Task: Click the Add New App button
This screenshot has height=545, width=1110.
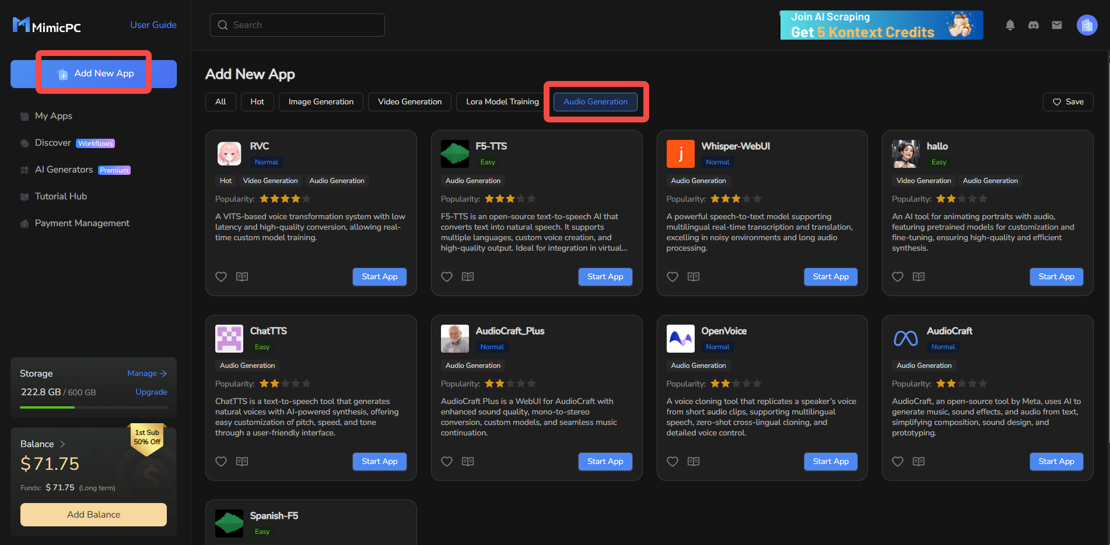Action: 94,74
